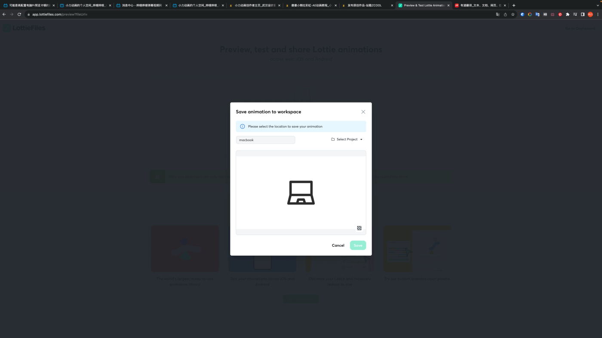Click the translate page icon in address bar
Viewport: 602px width, 338px height.
(498, 14)
